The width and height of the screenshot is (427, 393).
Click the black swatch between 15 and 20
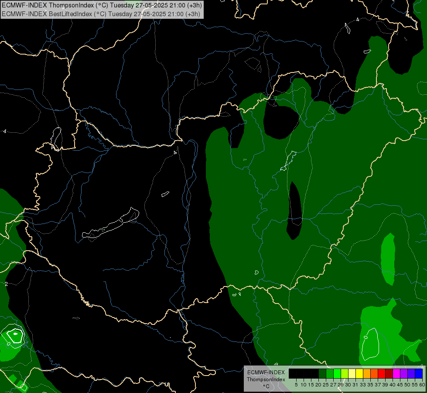tap(315, 373)
